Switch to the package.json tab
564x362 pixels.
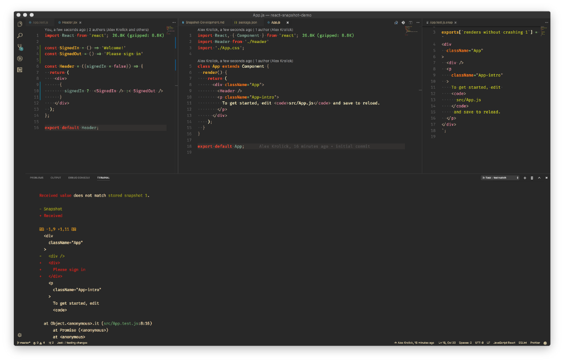pyautogui.click(x=247, y=23)
